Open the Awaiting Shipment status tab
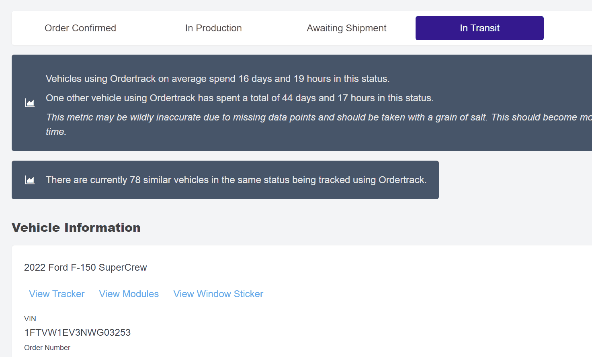Image resolution: width=592 pixels, height=357 pixels. (x=346, y=28)
